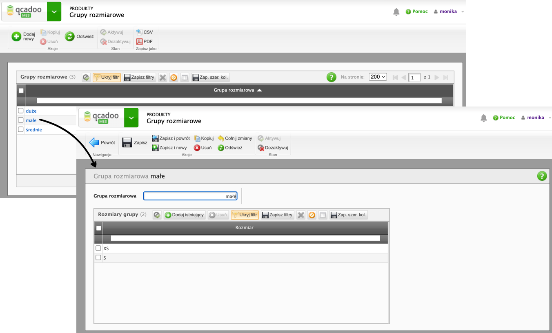Click the green Dodaj nowy plus icon
Image resolution: width=552 pixels, height=333 pixels.
click(16, 37)
